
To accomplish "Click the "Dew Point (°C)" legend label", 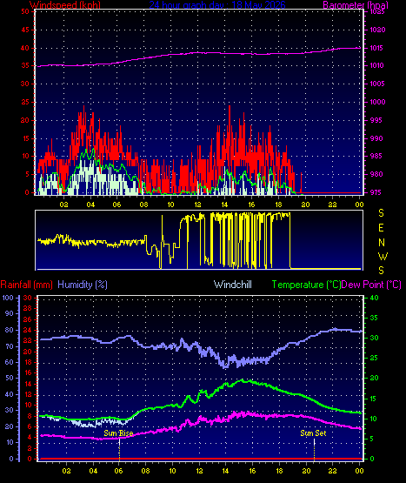I will coord(371,285).
